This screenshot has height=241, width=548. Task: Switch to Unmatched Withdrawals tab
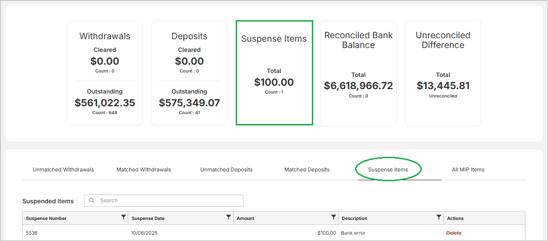coord(63,169)
